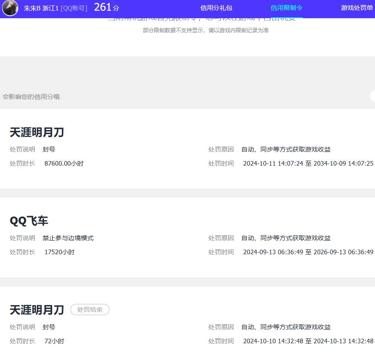The height and width of the screenshot is (359, 375).
Task: Click the 自动、同步等方式获取游戏收益 reason text
Action: pos(286,149)
